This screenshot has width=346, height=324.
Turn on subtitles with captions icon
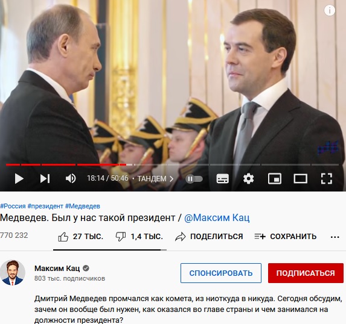coord(222,179)
